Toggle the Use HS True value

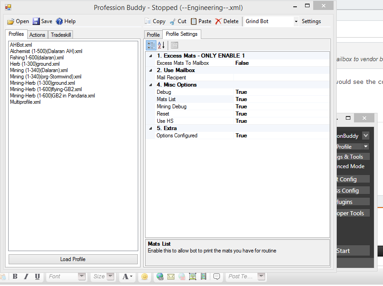pos(281,121)
